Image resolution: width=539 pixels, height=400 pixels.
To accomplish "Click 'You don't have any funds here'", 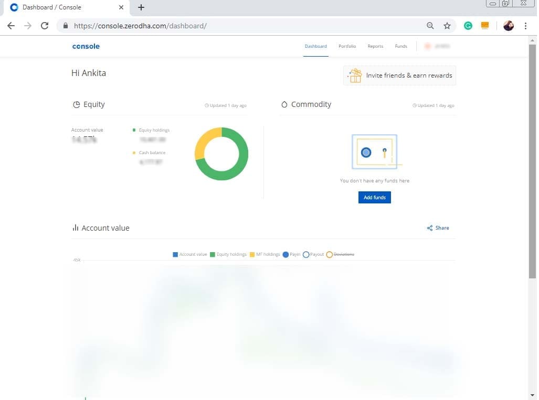I will pyautogui.click(x=374, y=180).
